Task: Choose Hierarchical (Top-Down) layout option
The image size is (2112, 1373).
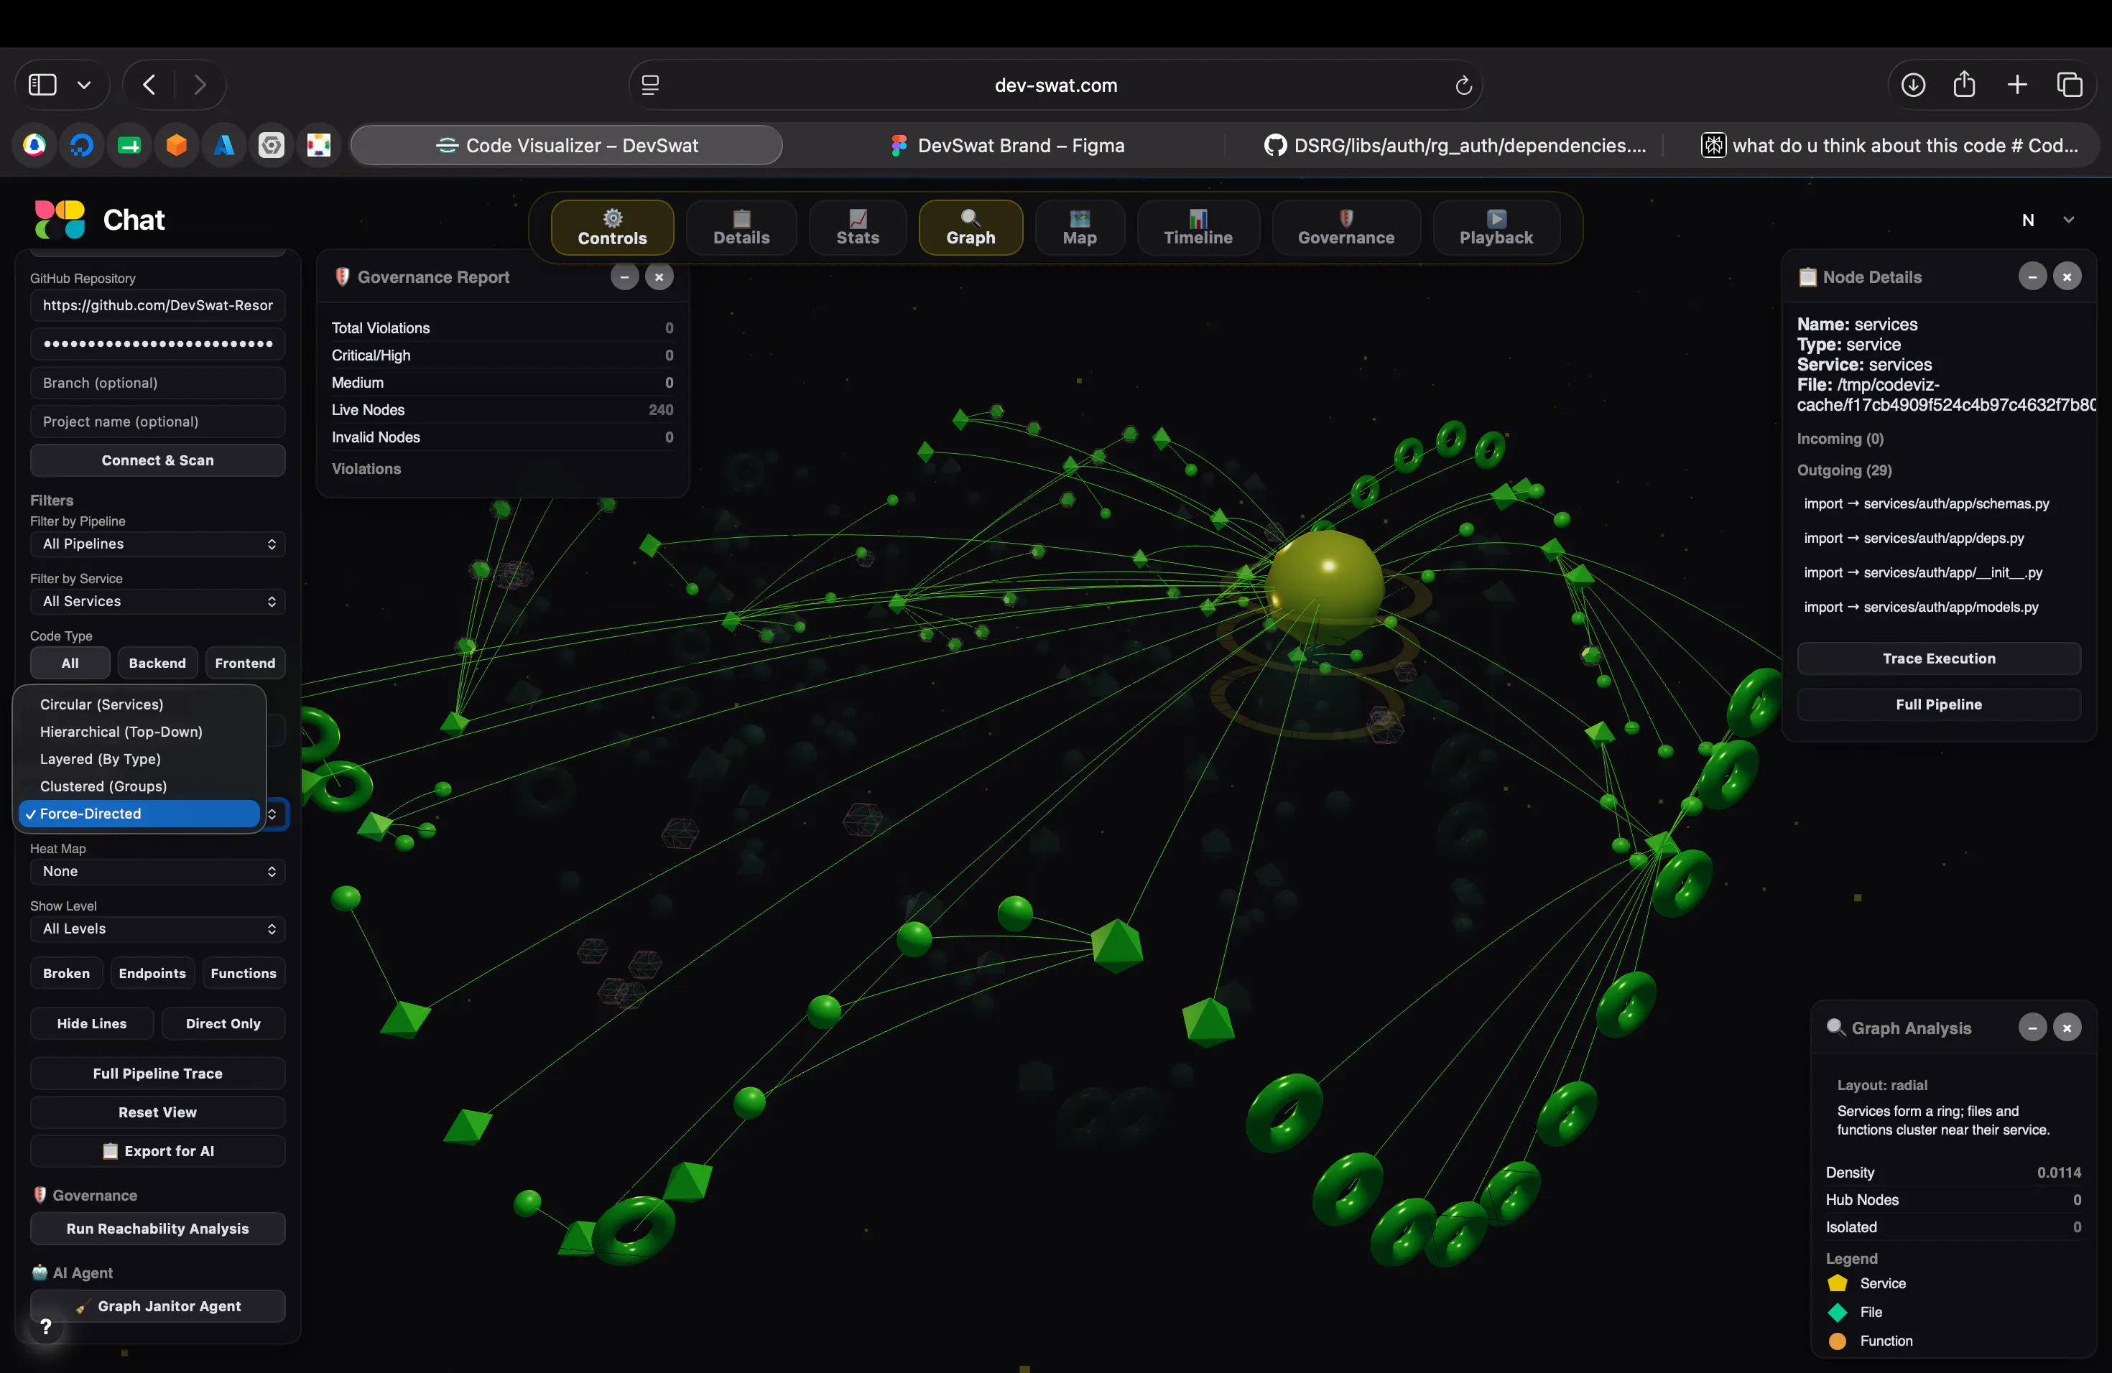Action: (x=139, y=732)
